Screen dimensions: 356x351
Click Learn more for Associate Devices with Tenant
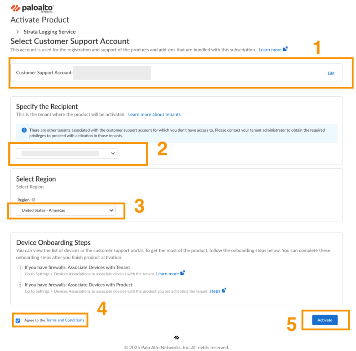point(167,274)
